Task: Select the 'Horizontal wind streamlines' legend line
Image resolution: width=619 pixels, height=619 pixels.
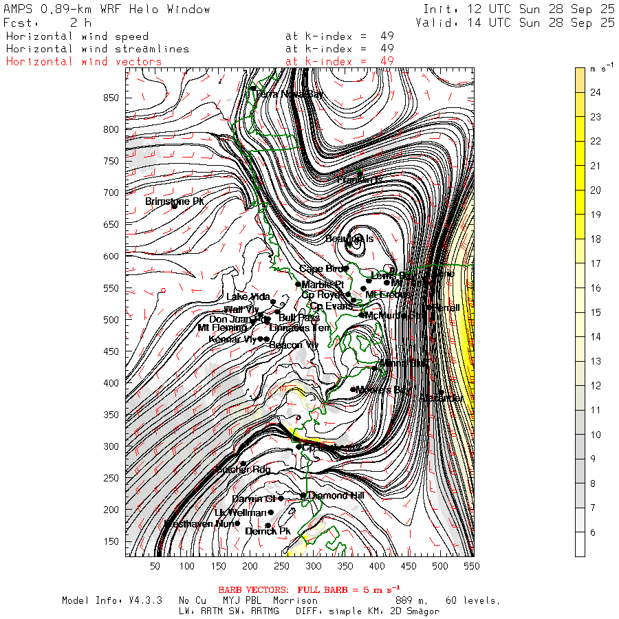Action: pos(98,49)
